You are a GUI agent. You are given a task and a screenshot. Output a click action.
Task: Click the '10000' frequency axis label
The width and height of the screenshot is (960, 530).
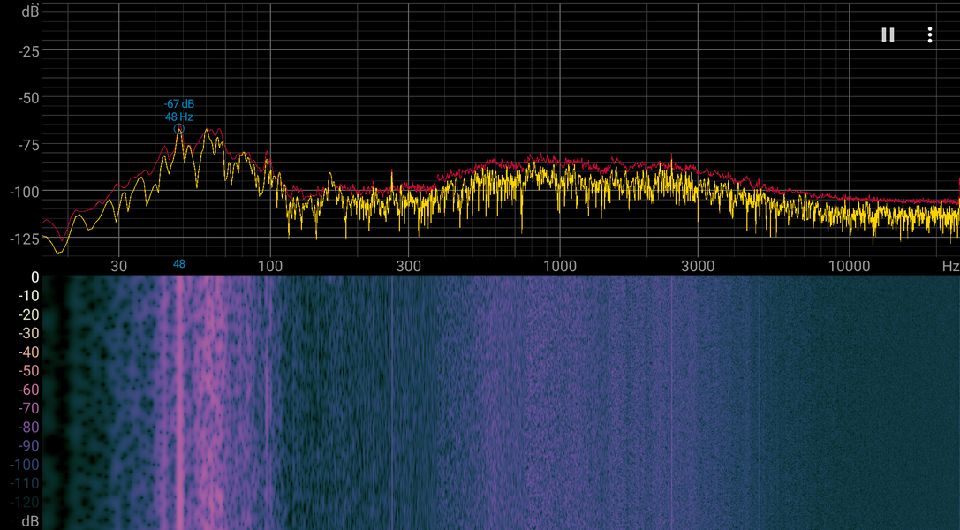850,266
